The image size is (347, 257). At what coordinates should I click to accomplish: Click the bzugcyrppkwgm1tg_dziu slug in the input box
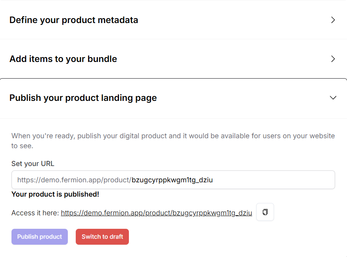(172, 180)
